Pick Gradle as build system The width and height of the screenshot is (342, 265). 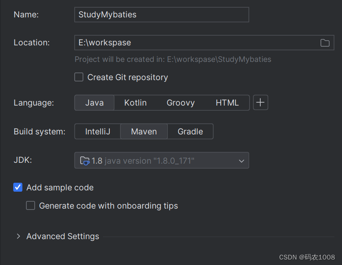(x=190, y=131)
